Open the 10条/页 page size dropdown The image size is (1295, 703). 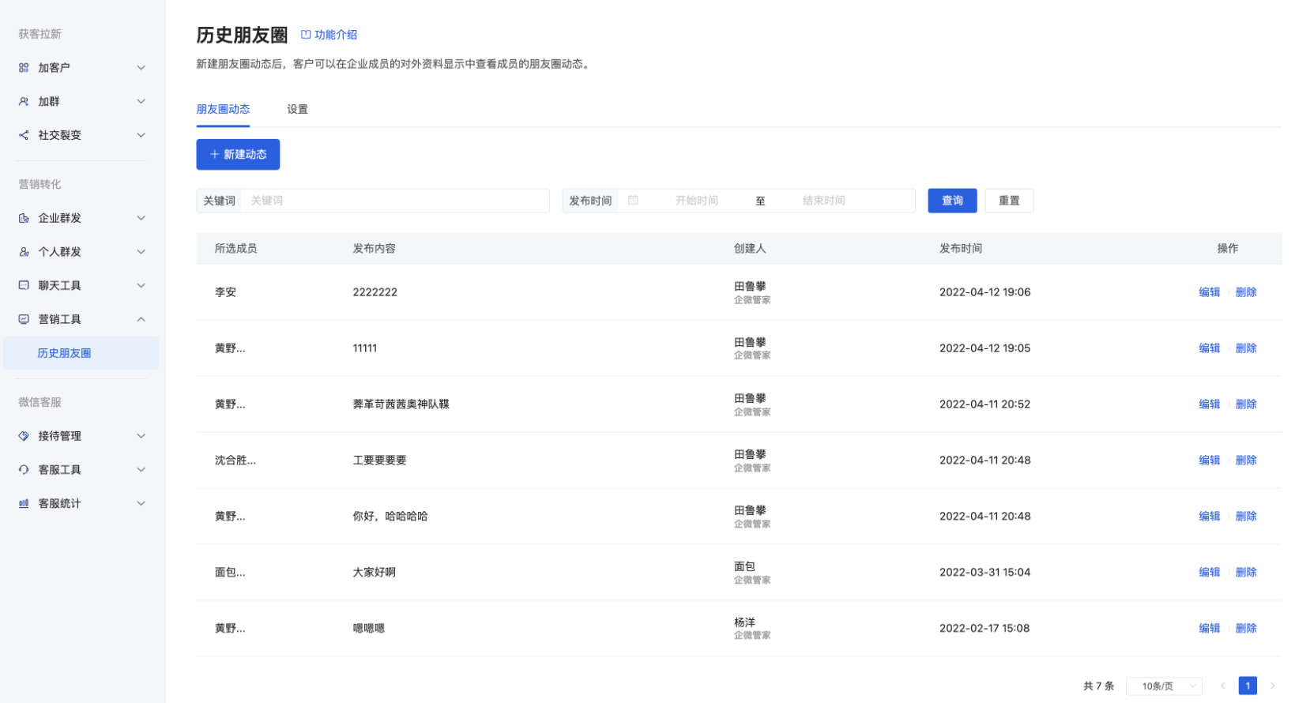(x=1164, y=686)
